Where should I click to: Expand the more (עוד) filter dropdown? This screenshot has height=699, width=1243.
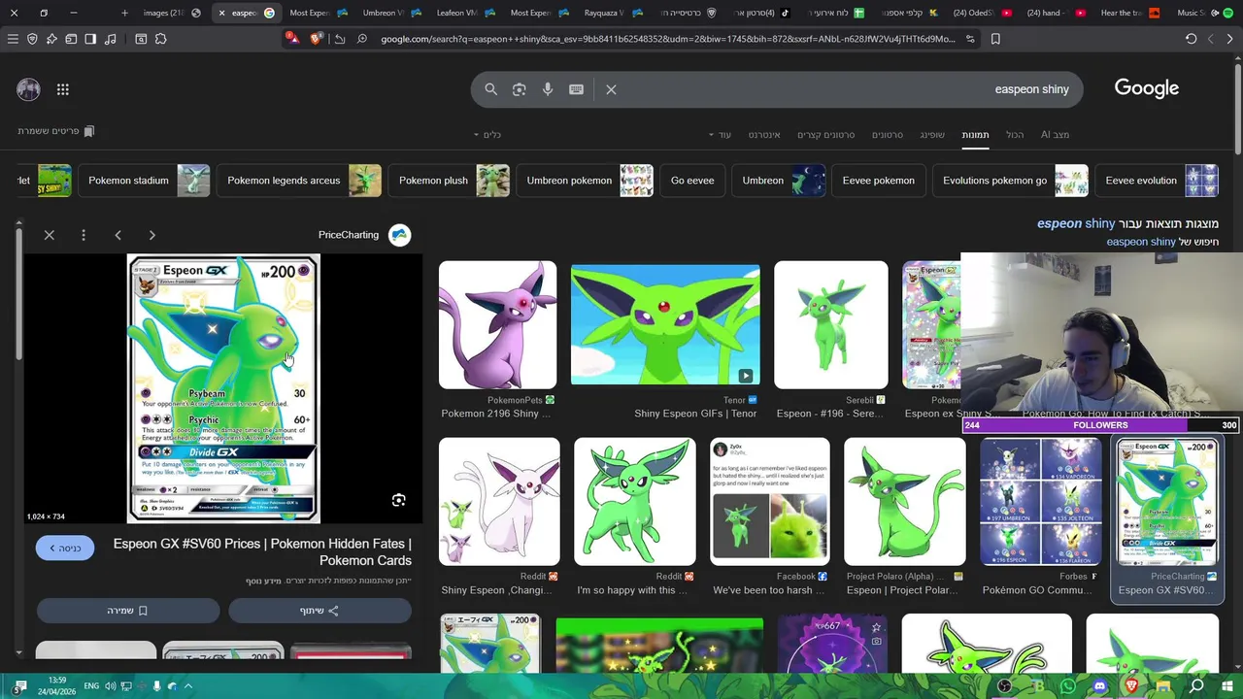720,135
